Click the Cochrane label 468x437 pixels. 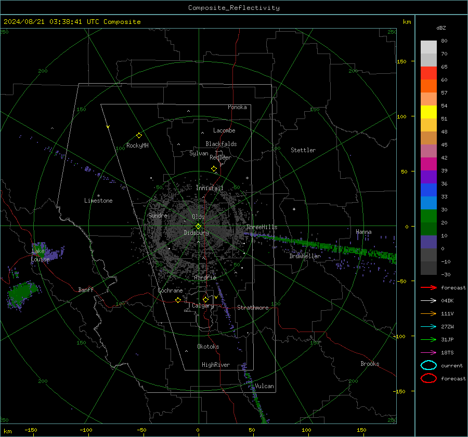pyautogui.click(x=170, y=290)
